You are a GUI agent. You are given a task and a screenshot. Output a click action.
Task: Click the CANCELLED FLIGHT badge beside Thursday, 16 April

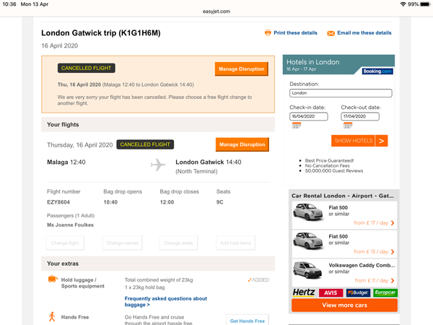coord(145,144)
